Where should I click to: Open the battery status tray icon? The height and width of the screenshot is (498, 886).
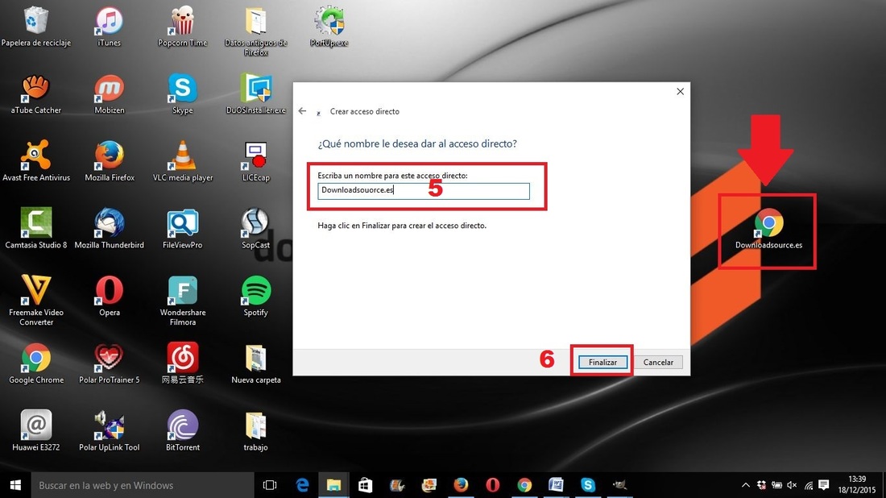tap(777, 485)
